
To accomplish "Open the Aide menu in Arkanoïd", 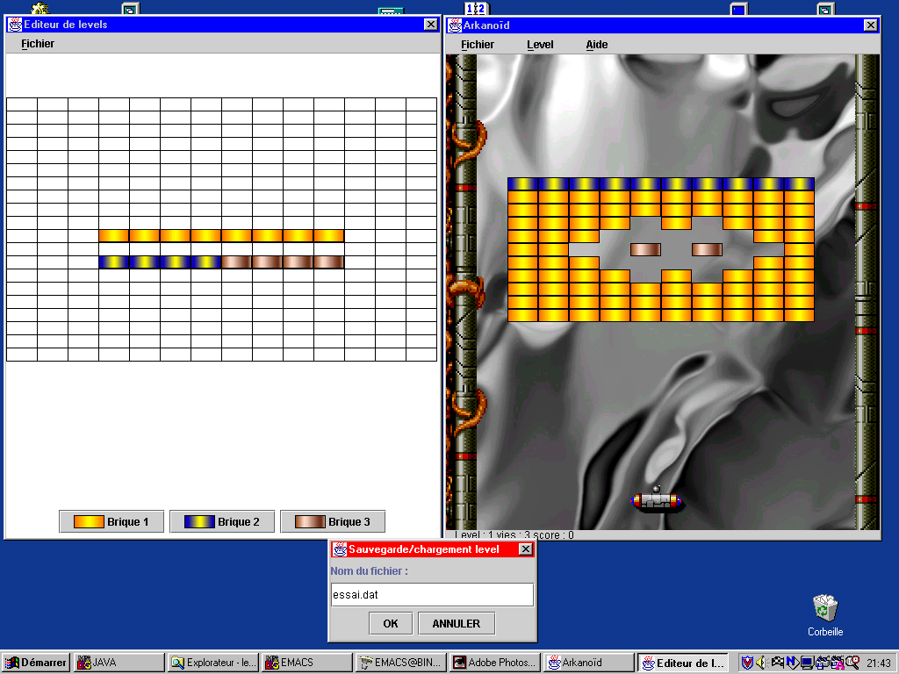I will coord(597,45).
